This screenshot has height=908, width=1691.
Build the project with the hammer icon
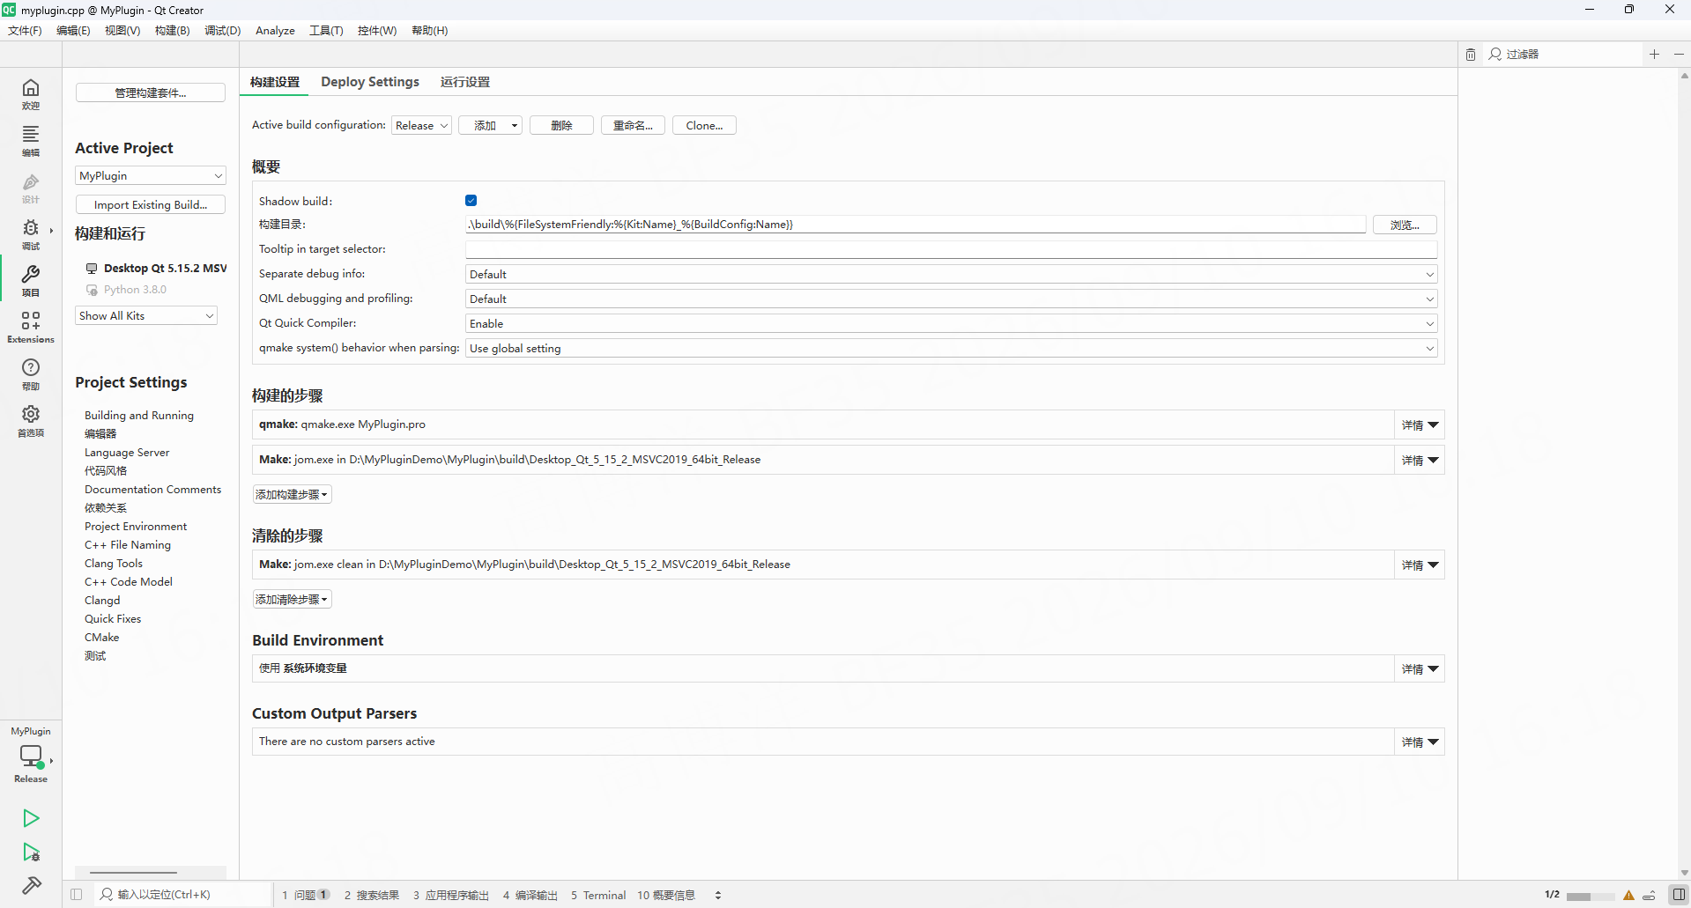[31, 885]
